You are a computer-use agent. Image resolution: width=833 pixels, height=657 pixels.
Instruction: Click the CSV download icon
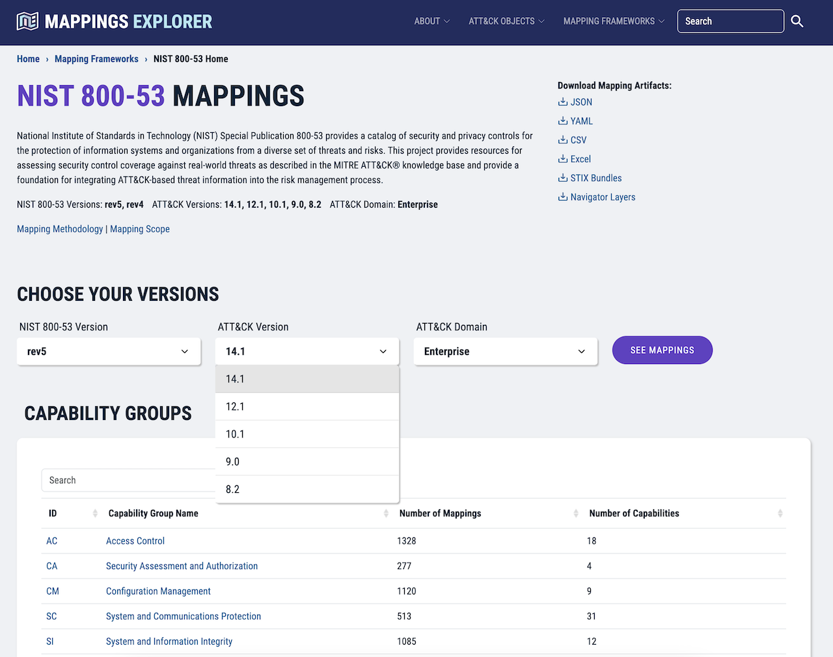pos(563,139)
